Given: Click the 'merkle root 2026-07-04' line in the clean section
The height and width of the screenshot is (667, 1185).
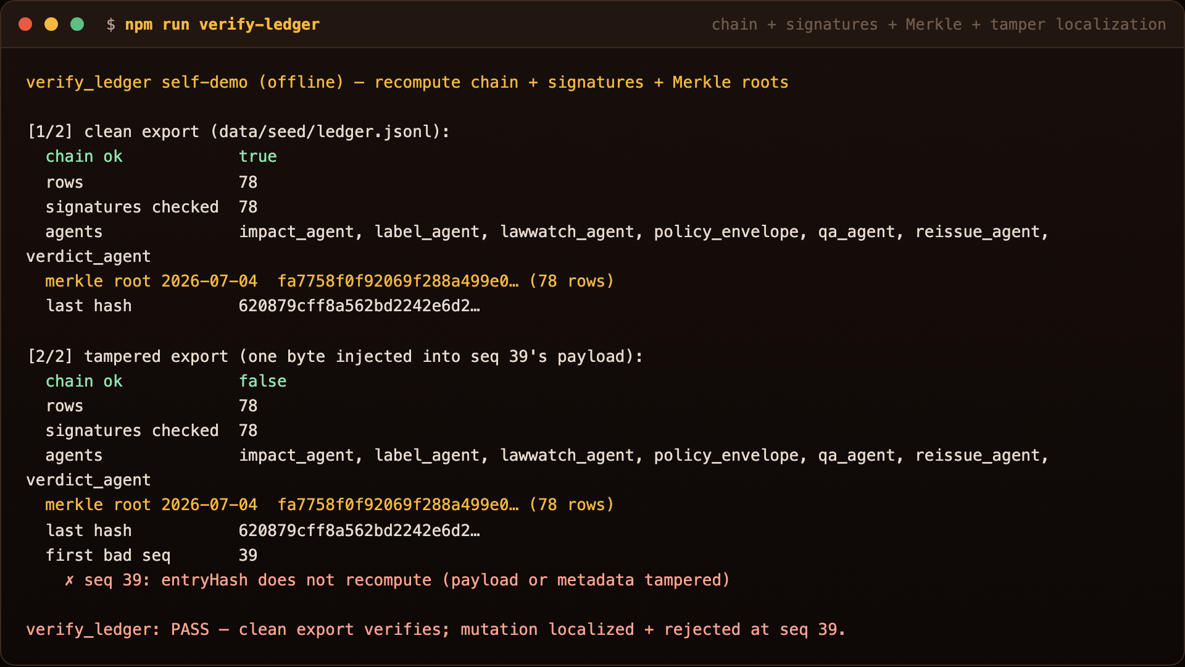Looking at the screenshot, I should pyautogui.click(x=330, y=282).
